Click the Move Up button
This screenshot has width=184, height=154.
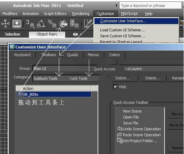point(176,114)
